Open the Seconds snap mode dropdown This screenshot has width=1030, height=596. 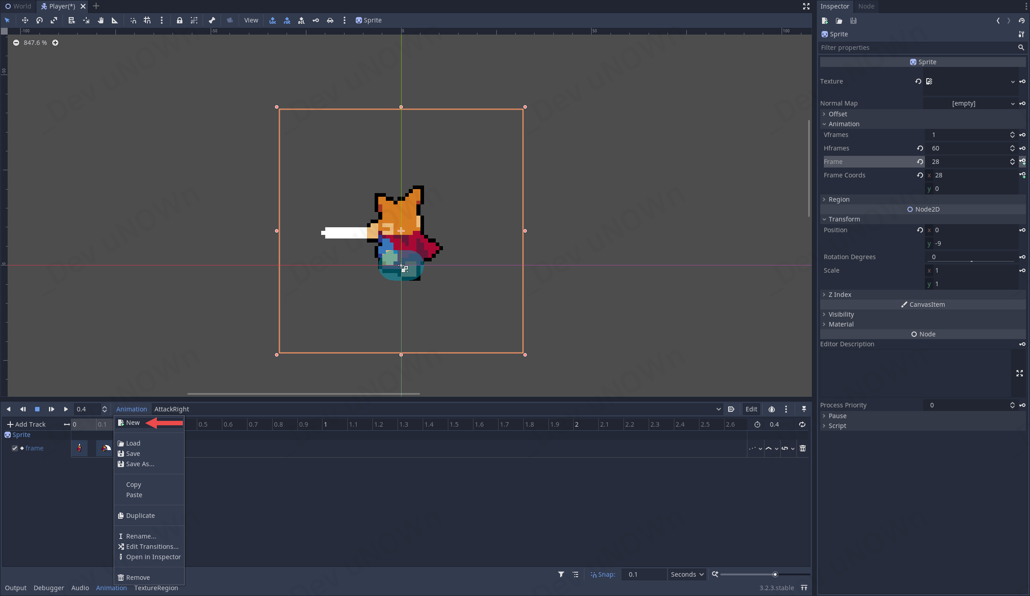pyautogui.click(x=687, y=574)
